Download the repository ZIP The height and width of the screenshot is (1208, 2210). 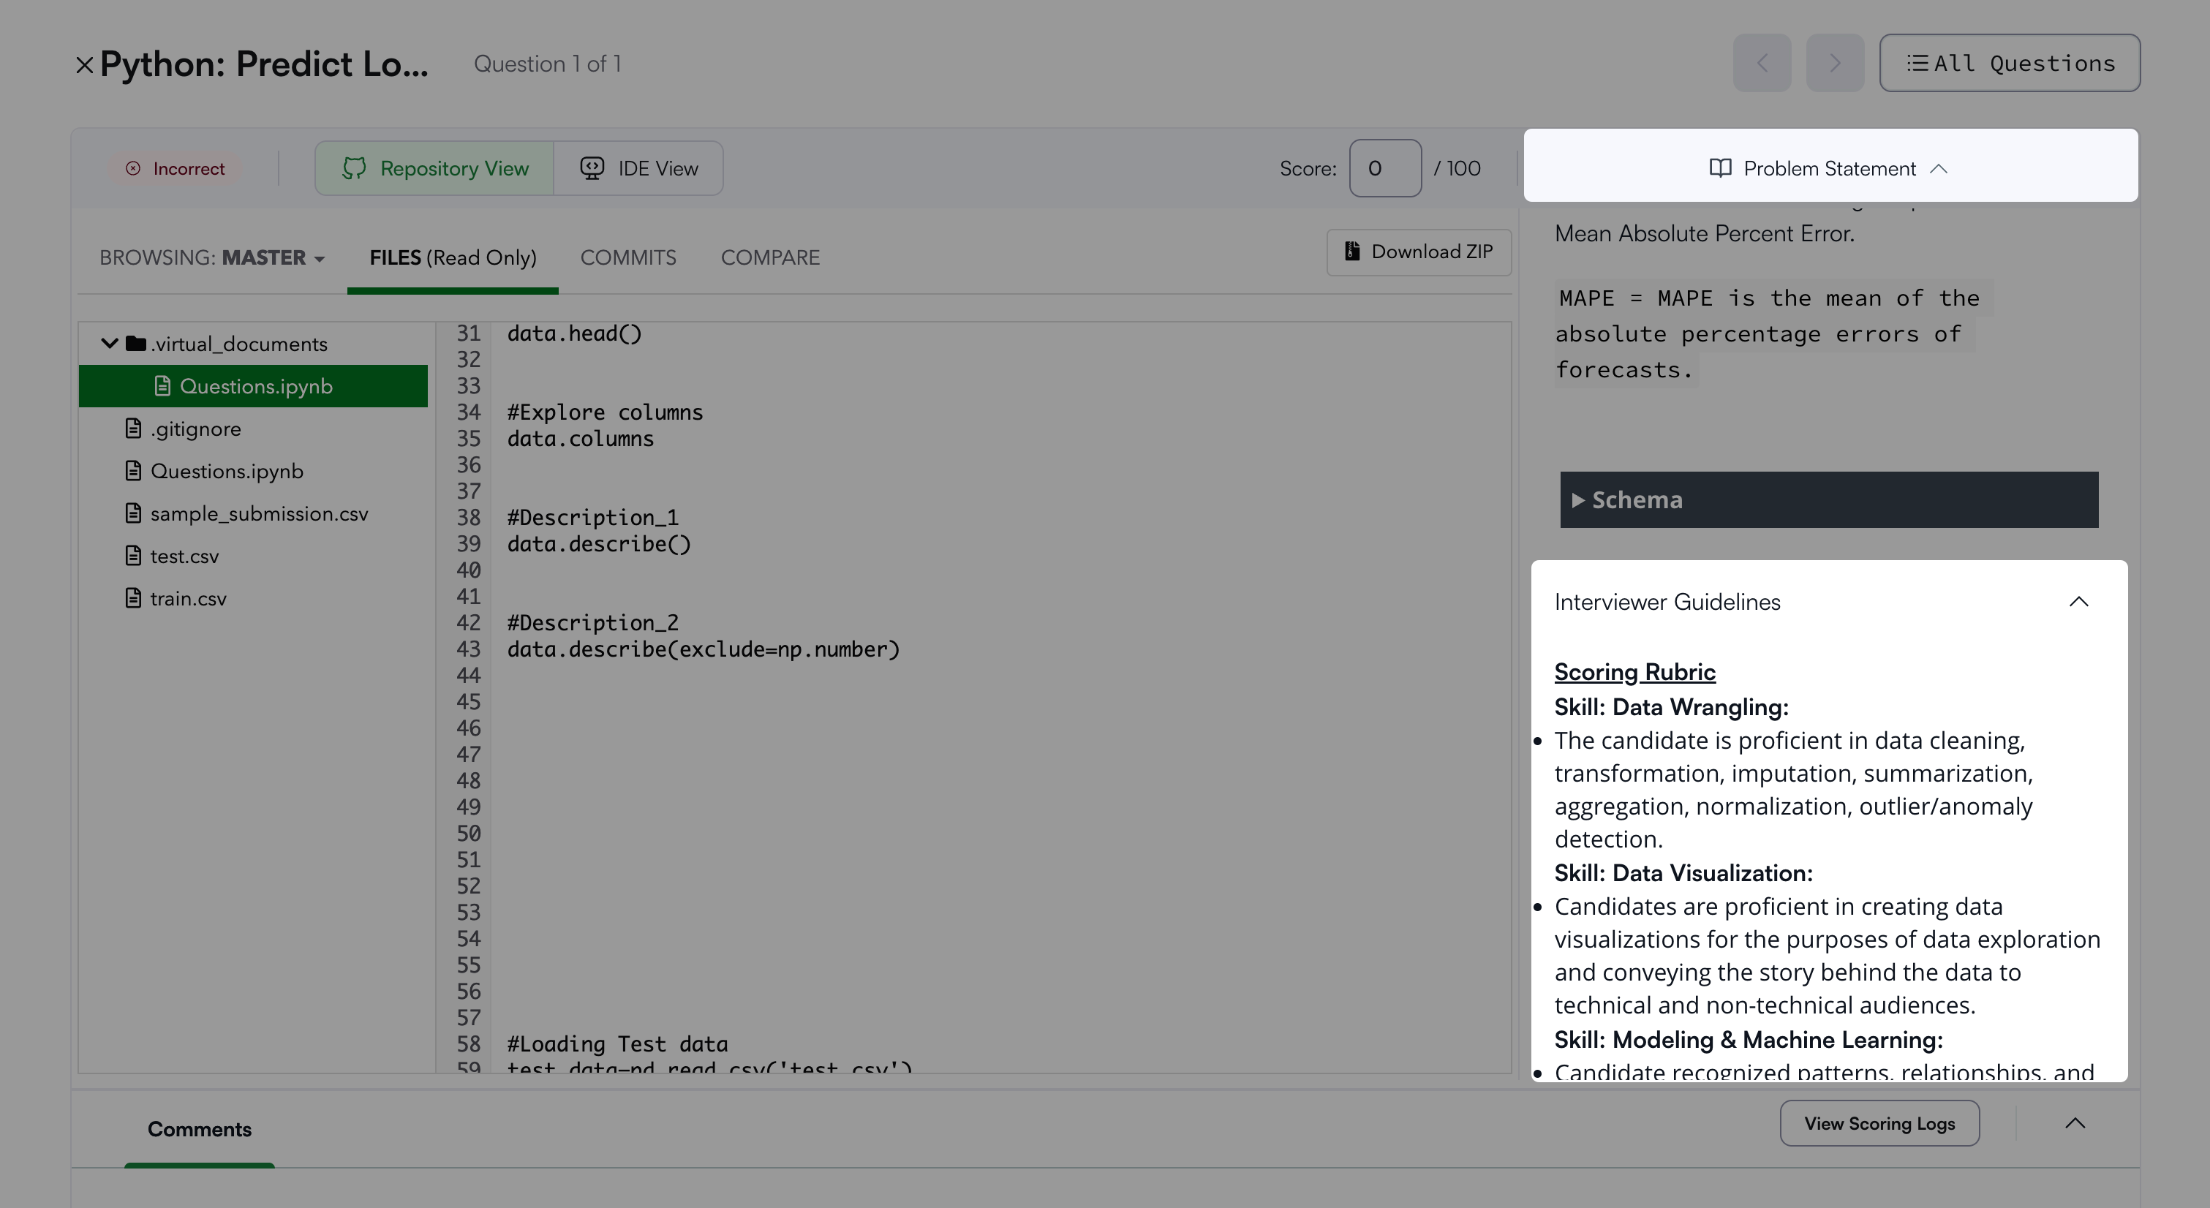[x=1419, y=252]
